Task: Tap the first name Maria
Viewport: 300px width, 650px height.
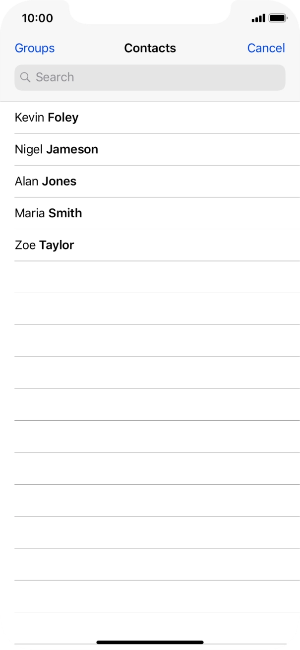Action: [x=30, y=213]
